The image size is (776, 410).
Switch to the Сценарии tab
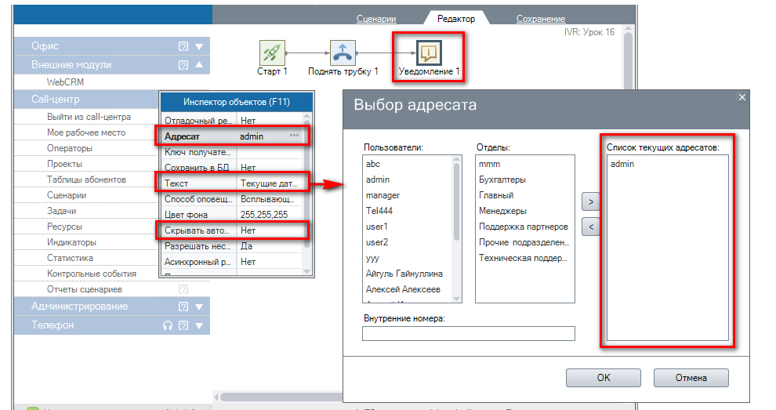coord(376,18)
